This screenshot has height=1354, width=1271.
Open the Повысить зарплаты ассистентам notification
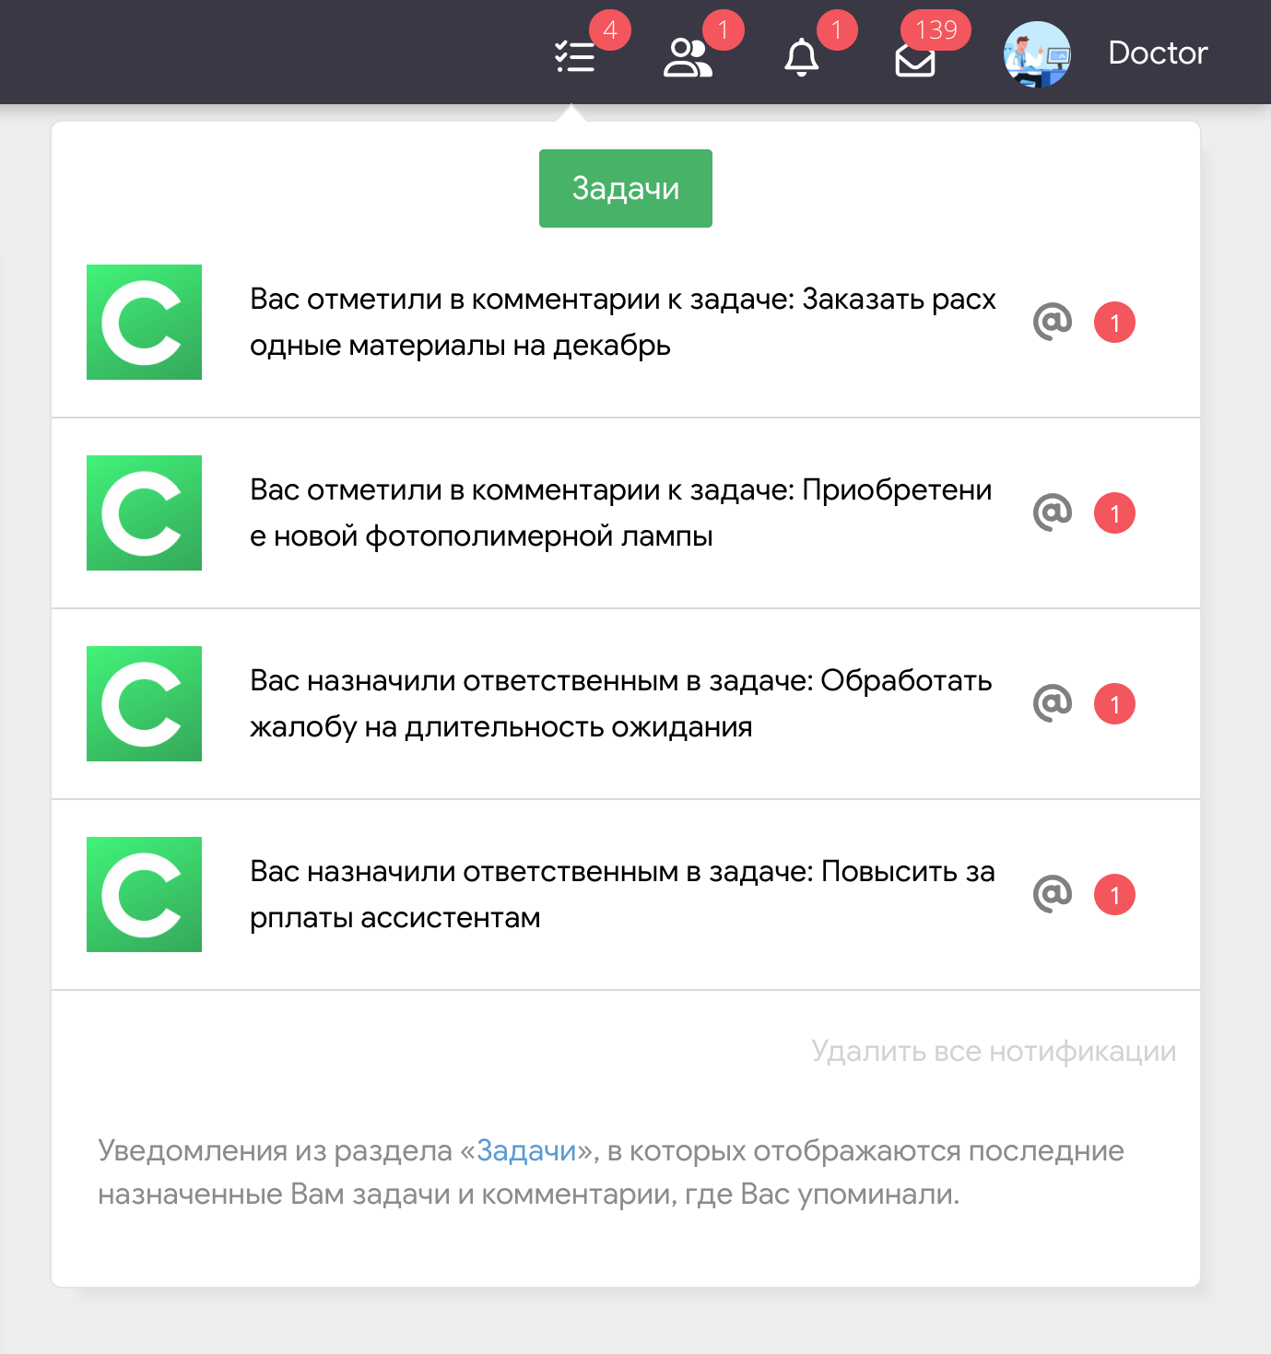pyautogui.click(x=622, y=894)
